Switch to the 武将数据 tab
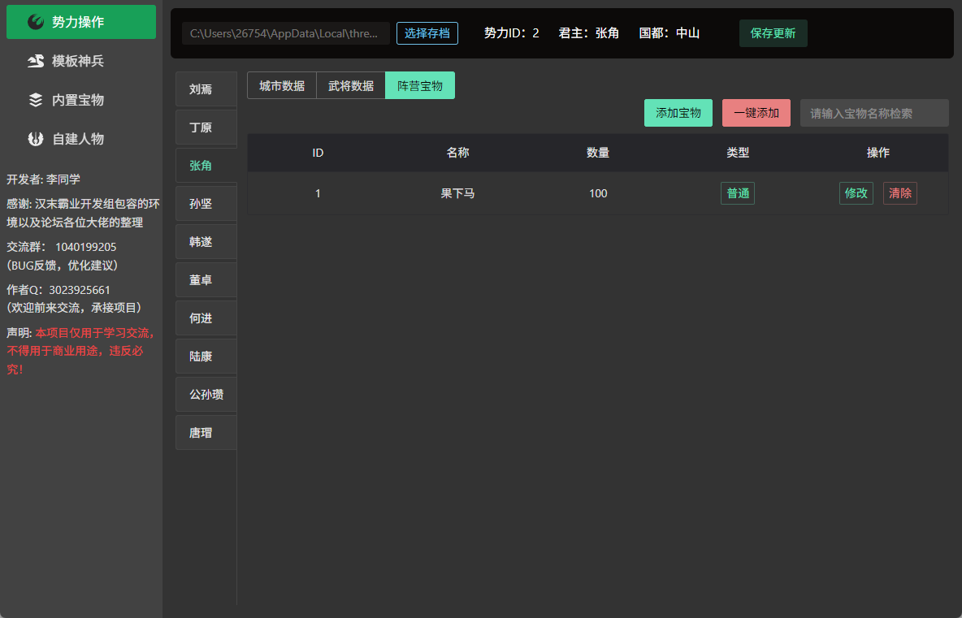Image resolution: width=962 pixels, height=618 pixels. (x=351, y=85)
